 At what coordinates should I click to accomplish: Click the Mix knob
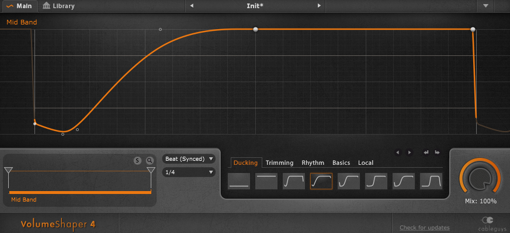tap(480, 178)
